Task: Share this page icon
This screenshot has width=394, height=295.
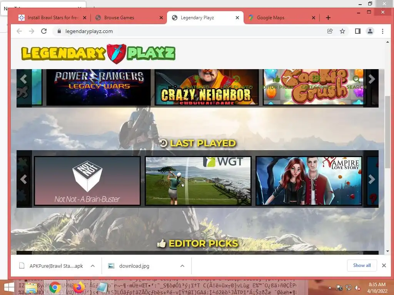Action: click(x=330, y=31)
